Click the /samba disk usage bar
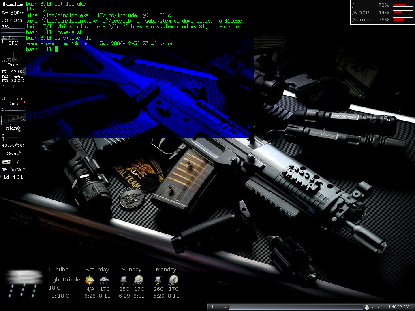Screen dimensions: 415x311 coord(402,19)
